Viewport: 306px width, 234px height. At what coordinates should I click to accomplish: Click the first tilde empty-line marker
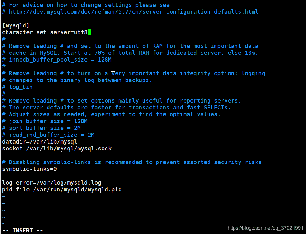tap(4, 196)
